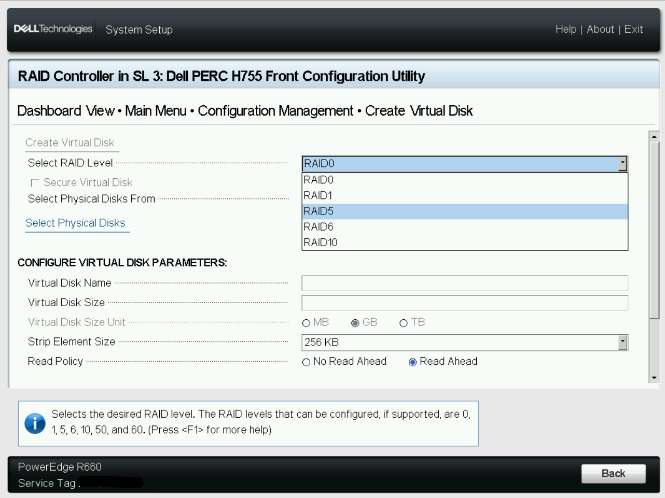665x498 pixels.
Task: Click the Dashboard View breadcrumb text
Action: (x=66, y=111)
